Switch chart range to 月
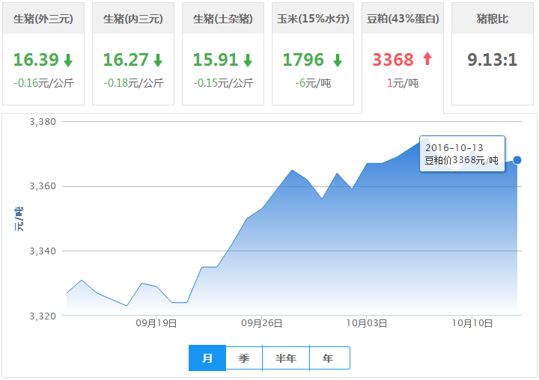 tap(207, 358)
